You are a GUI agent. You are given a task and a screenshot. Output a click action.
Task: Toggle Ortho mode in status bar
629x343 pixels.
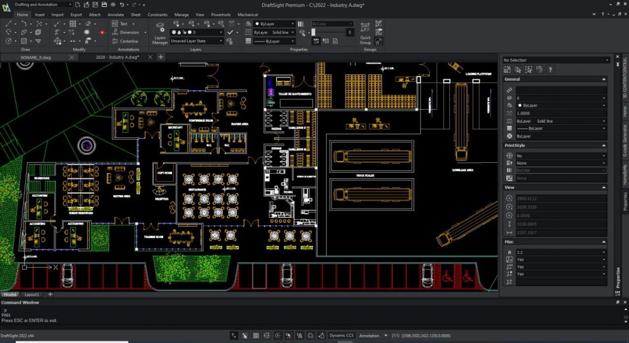coord(267,336)
